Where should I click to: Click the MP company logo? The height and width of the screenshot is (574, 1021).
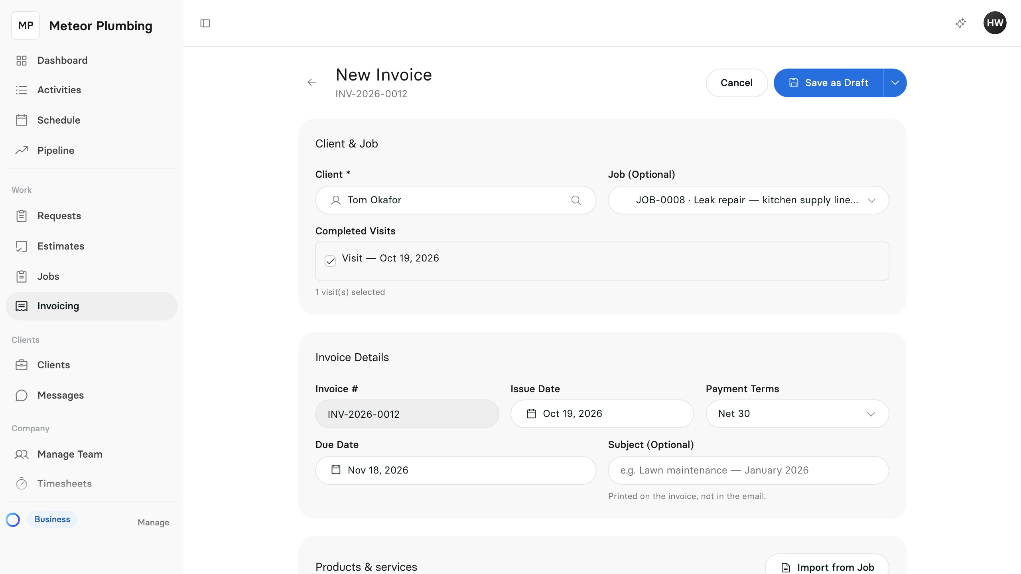pyautogui.click(x=26, y=26)
